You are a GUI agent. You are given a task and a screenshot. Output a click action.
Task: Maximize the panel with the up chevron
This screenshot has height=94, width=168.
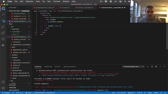click(x=160, y=67)
